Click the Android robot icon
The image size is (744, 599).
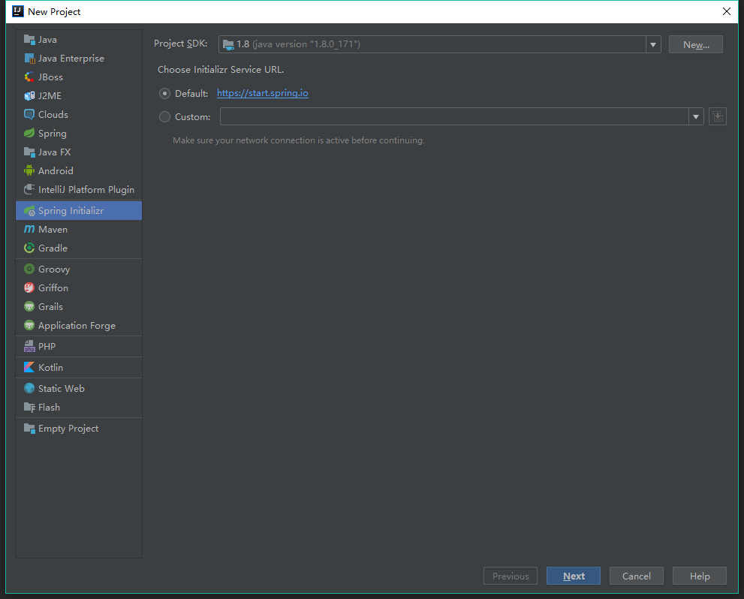tap(29, 170)
